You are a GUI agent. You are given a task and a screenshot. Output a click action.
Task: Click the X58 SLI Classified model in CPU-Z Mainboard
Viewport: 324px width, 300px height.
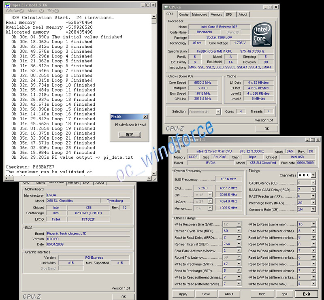pyautogui.click(x=73, y=201)
